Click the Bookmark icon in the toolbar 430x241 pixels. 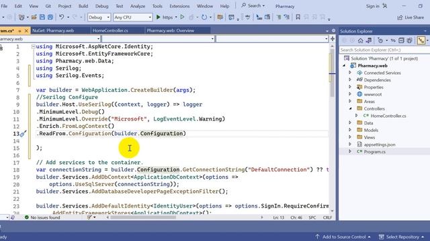click(298, 17)
